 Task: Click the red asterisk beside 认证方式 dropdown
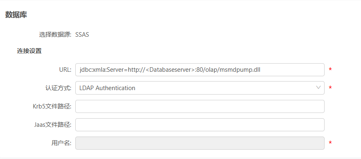click(330, 88)
